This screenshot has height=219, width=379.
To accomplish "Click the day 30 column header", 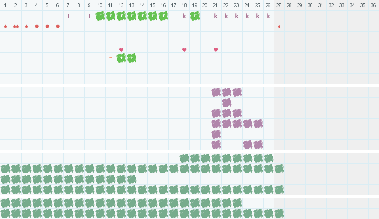I will 310,5.
